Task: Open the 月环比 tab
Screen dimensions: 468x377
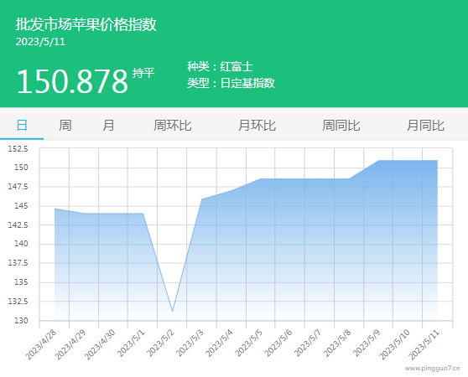Action: (x=257, y=125)
